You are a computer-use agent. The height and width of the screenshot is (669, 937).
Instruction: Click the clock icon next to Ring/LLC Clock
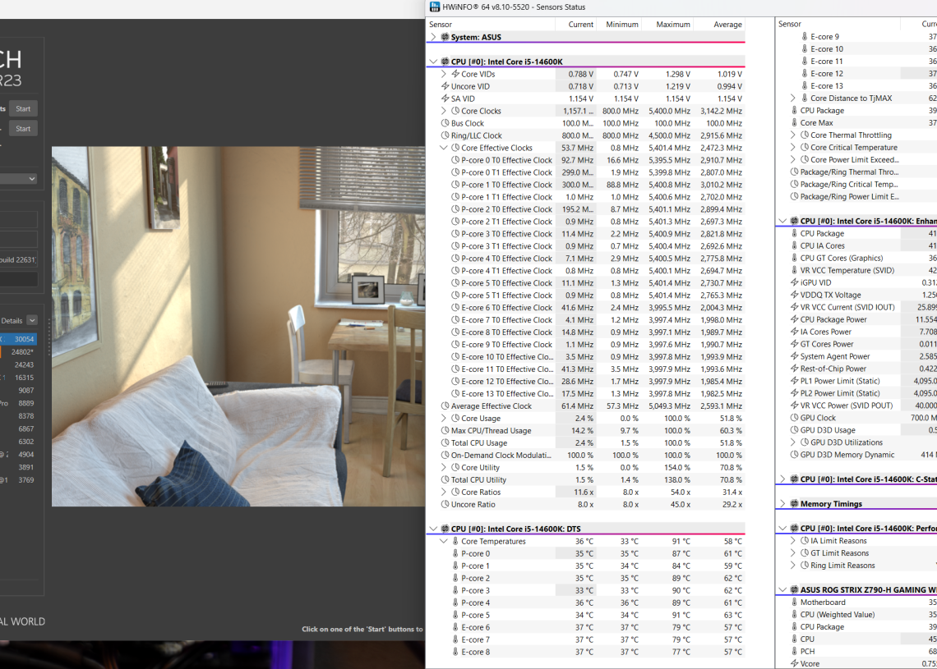[445, 135]
